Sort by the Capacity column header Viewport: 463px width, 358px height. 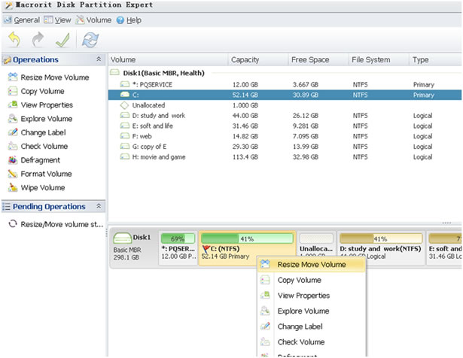point(258,59)
